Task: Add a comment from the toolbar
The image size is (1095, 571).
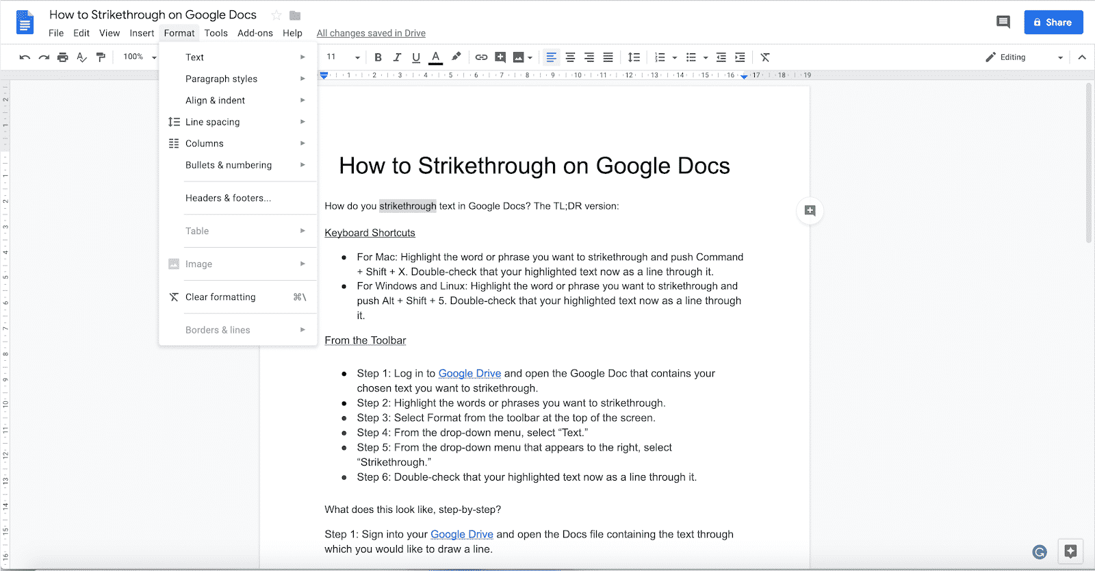Action: coord(500,58)
